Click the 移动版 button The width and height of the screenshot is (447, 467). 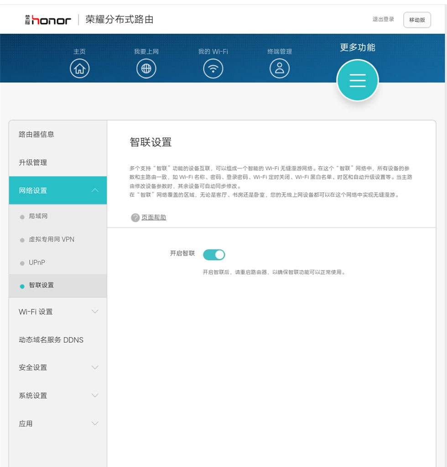417,20
